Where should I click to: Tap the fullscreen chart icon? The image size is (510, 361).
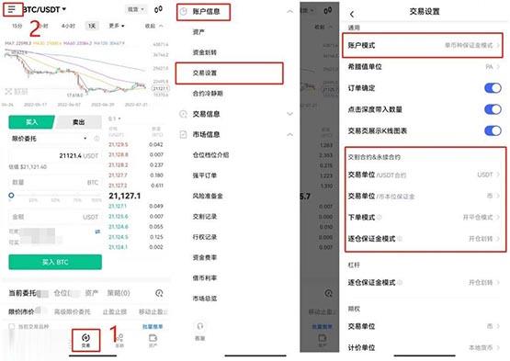[x=8, y=91]
